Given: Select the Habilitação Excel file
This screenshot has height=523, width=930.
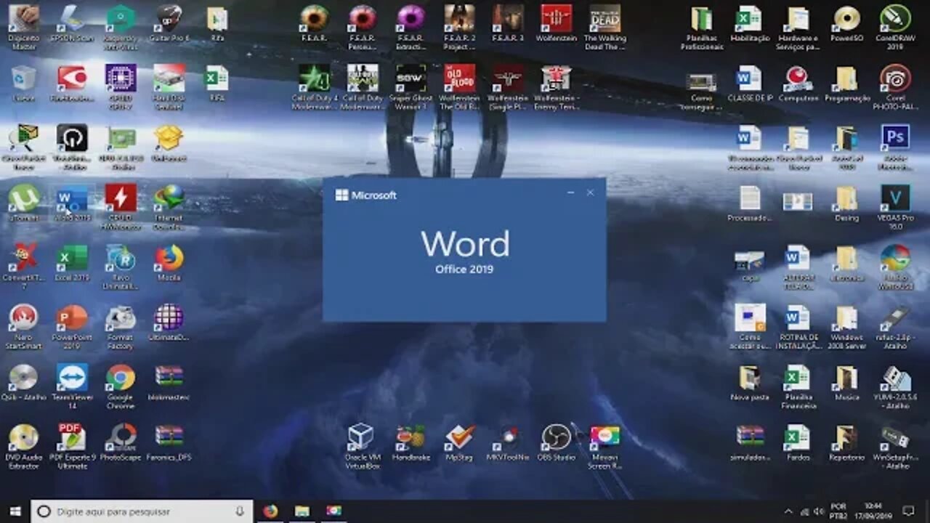Looking at the screenshot, I should tap(749, 23).
